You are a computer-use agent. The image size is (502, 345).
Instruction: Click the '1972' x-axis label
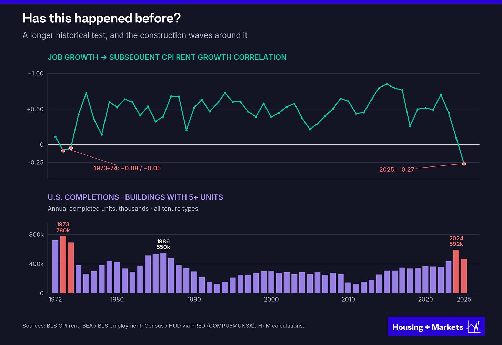coord(55,300)
